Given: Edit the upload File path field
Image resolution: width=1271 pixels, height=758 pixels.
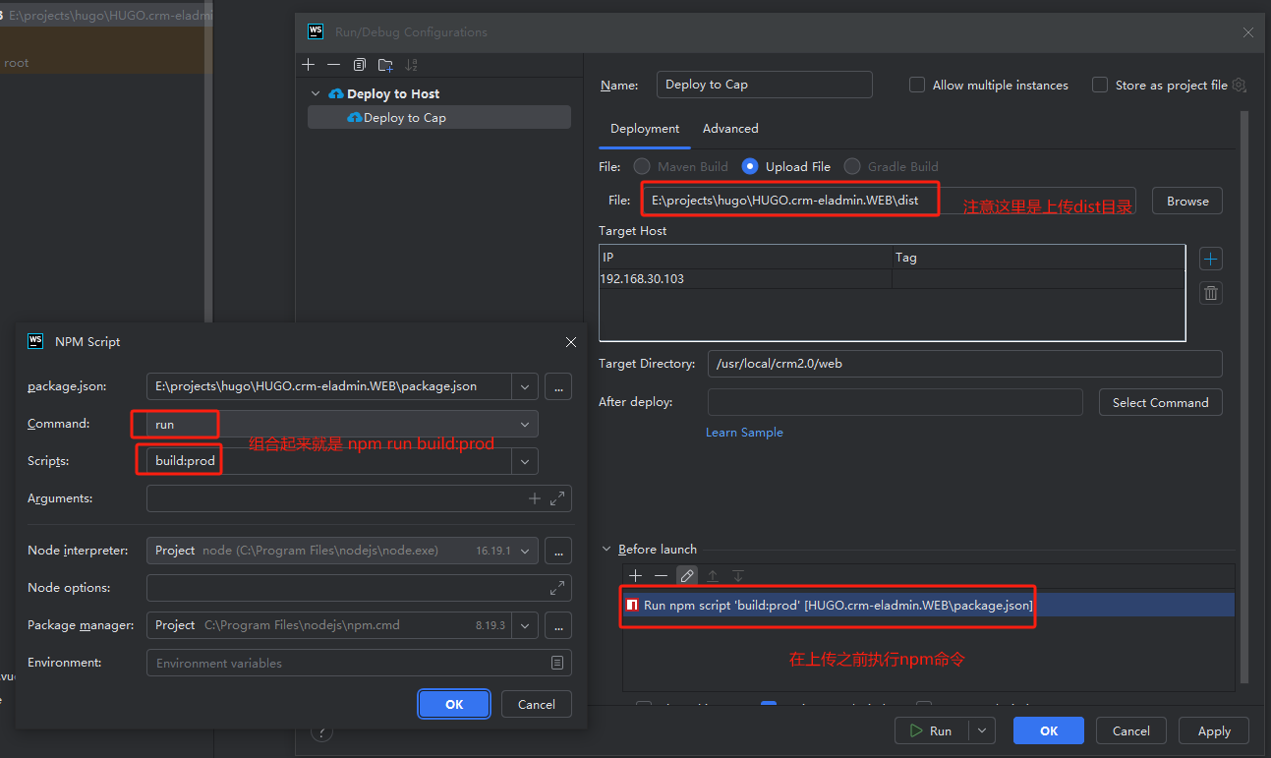Looking at the screenshot, I should pyautogui.click(x=888, y=201).
